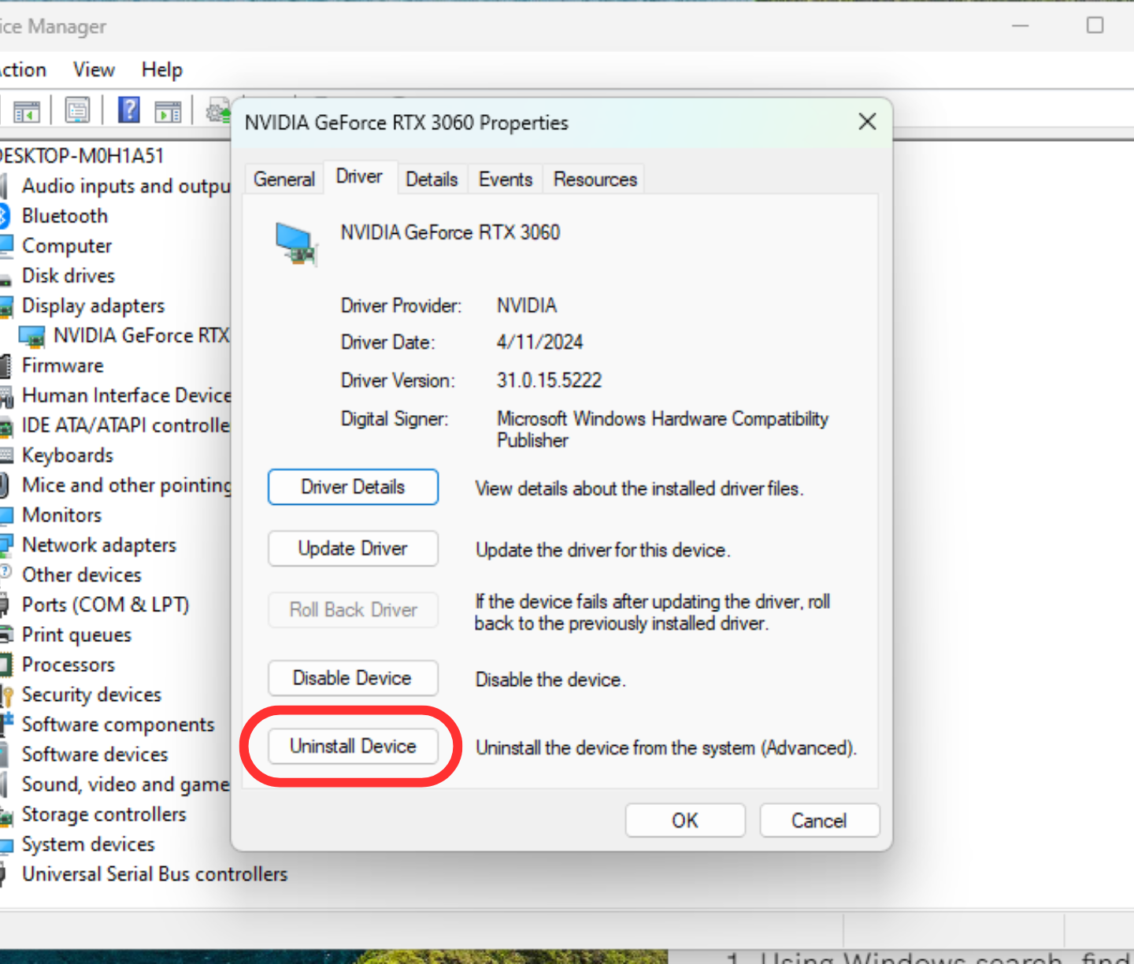Select the Storage controllers category

[x=104, y=814]
